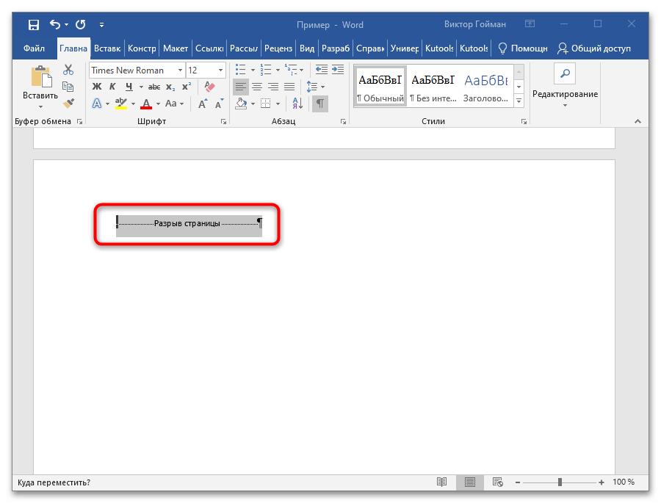Switch to Web Layout view
Image resolution: width=661 pixels, height=503 pixels.
[x=497, y=482]
